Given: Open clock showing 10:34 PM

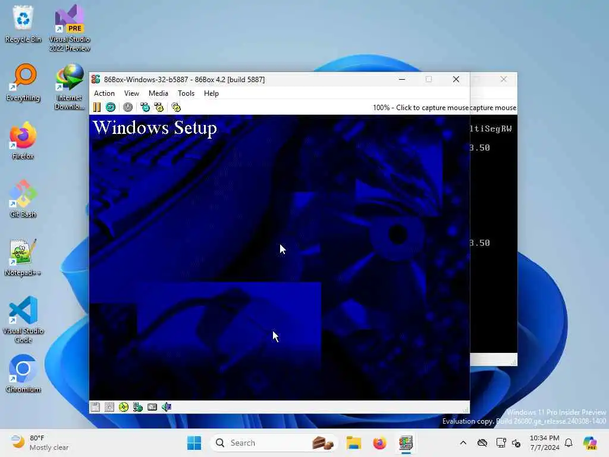Looking at the screenshot, I should 545,443.
